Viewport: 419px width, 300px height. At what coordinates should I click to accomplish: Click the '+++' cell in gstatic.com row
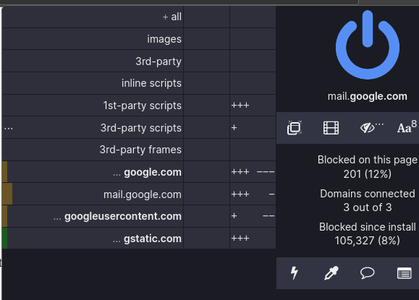point(253,238)
